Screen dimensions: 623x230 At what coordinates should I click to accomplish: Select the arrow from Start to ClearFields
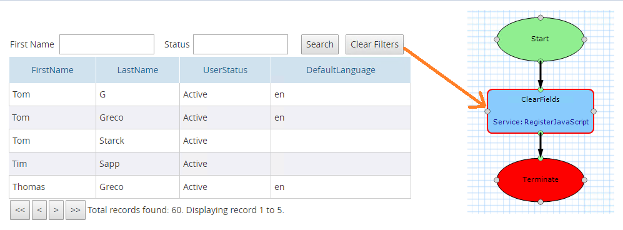[541, 74]
